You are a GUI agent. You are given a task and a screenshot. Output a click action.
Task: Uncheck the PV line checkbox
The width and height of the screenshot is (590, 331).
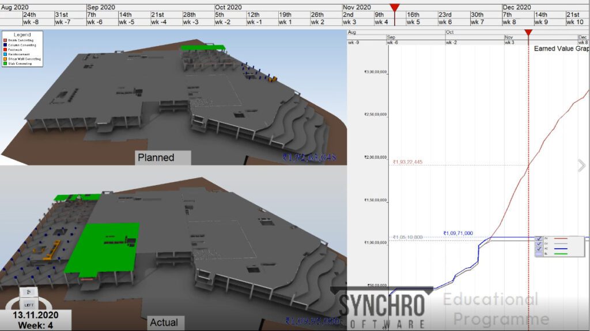[538, 238]
